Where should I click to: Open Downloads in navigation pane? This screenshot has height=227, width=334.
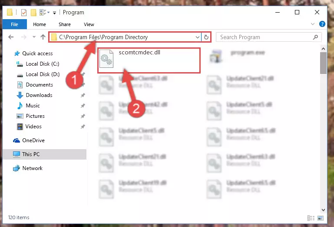tap(39, 95)
